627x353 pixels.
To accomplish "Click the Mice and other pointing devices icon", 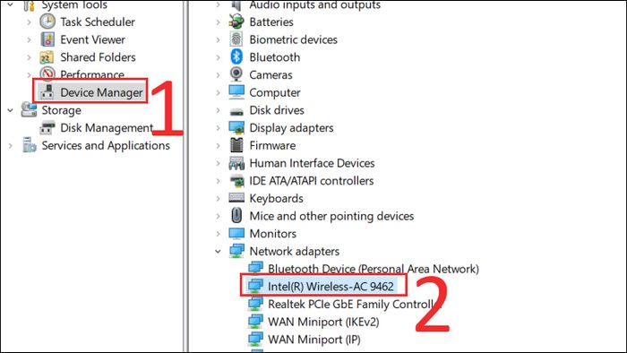I will [x=236, y=216].
